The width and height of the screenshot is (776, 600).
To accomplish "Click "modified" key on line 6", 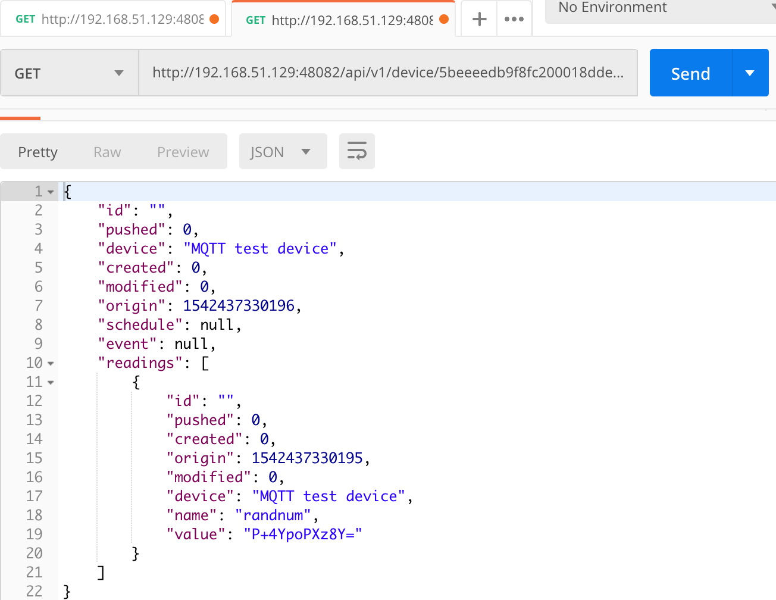I will [140, 286].
